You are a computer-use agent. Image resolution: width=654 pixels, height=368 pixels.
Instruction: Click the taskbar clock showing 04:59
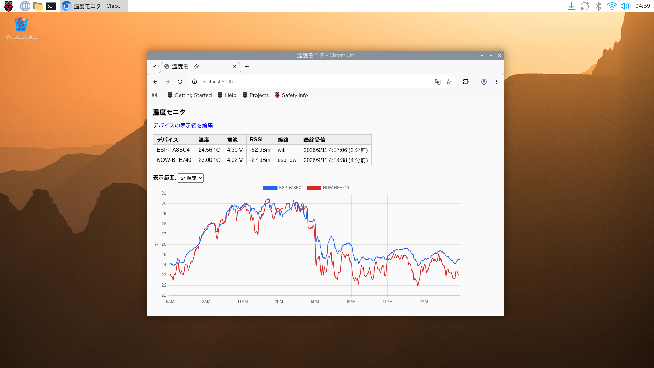coord(642,6)
